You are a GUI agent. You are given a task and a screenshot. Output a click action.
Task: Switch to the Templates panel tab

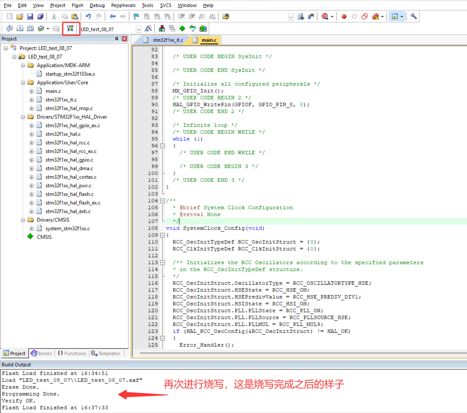click(106, 353)
